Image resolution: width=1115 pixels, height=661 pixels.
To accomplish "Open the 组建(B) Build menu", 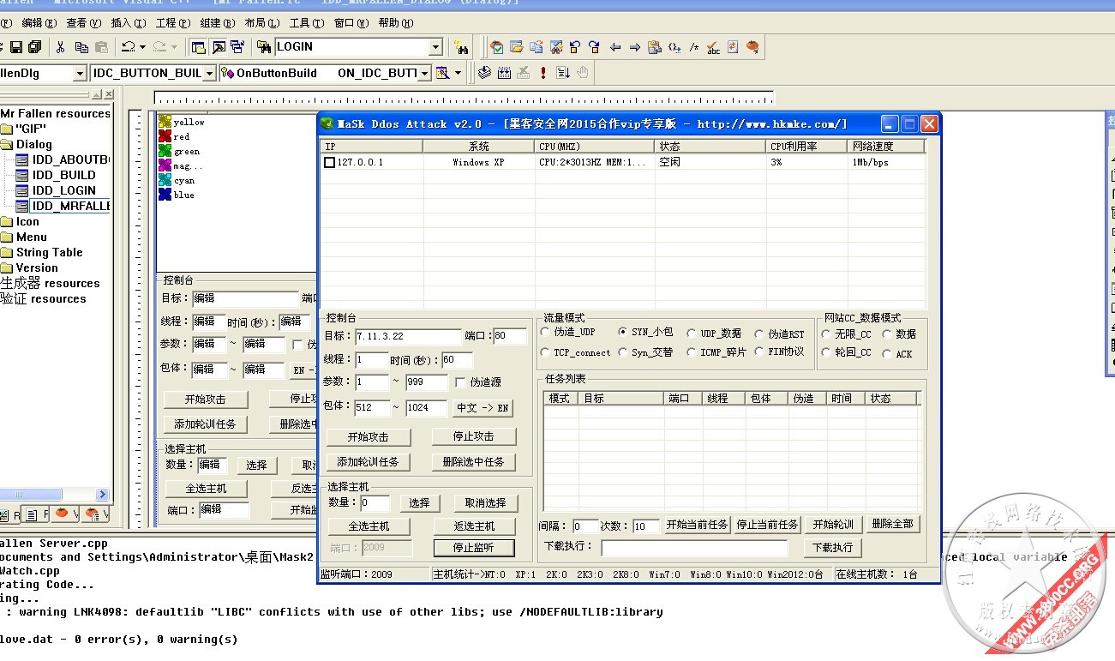I will coord(217,23).
